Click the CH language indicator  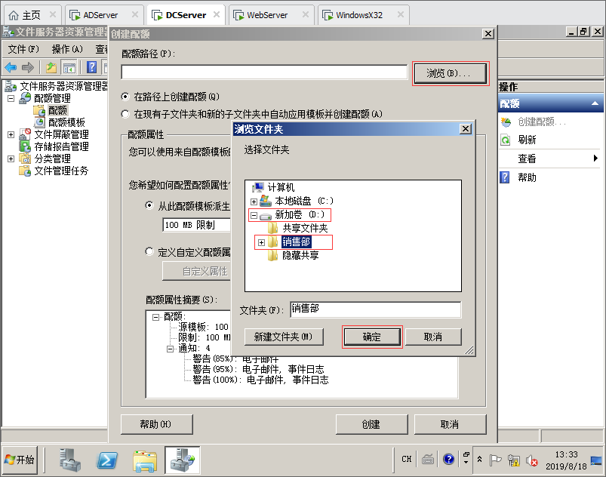coord(407,459)
